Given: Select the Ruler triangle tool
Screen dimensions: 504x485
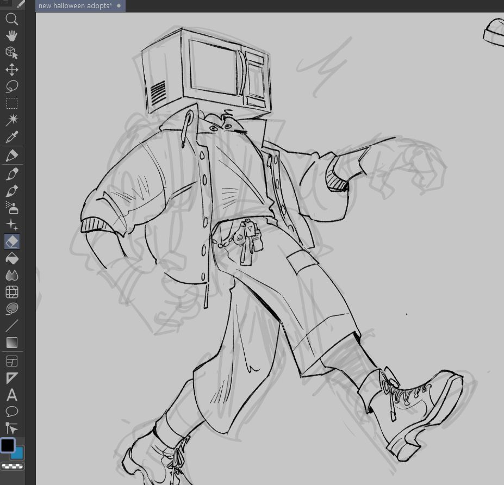Looking at the screenshot, I should coord(12,378).
